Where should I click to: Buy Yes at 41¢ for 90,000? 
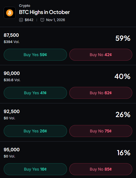(x=35, y=93)
